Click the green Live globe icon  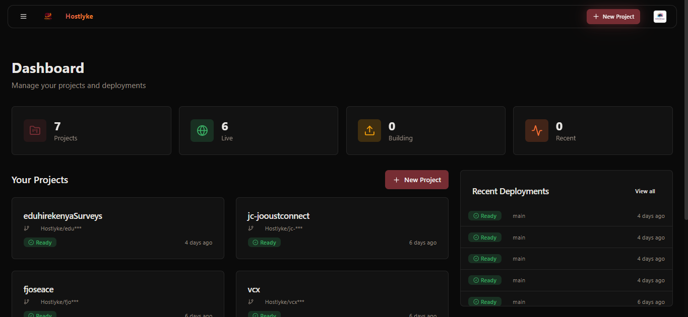[202, 130]
